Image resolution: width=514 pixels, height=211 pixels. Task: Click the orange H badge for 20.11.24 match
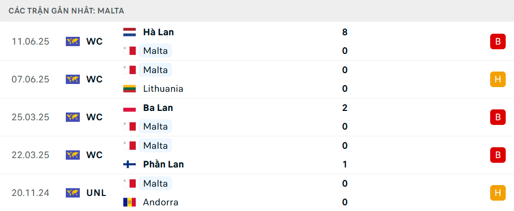497,193
